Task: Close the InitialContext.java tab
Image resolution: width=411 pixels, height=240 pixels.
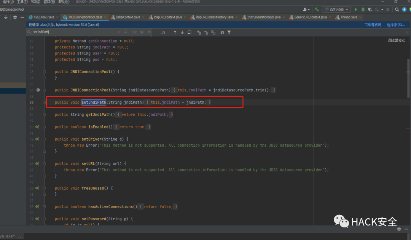Action: (143, 17)
